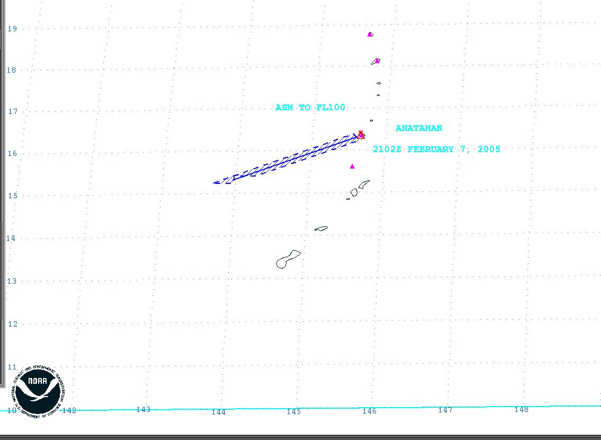The height and width of the screenshot is (440, 601).
Task: Select the latitude label '12'
Action: pyautogui.click(x=13, y=324)
